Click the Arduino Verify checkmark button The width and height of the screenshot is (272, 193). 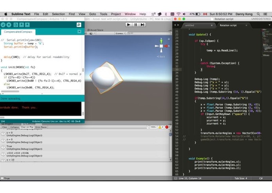click(x=3, y=25)
